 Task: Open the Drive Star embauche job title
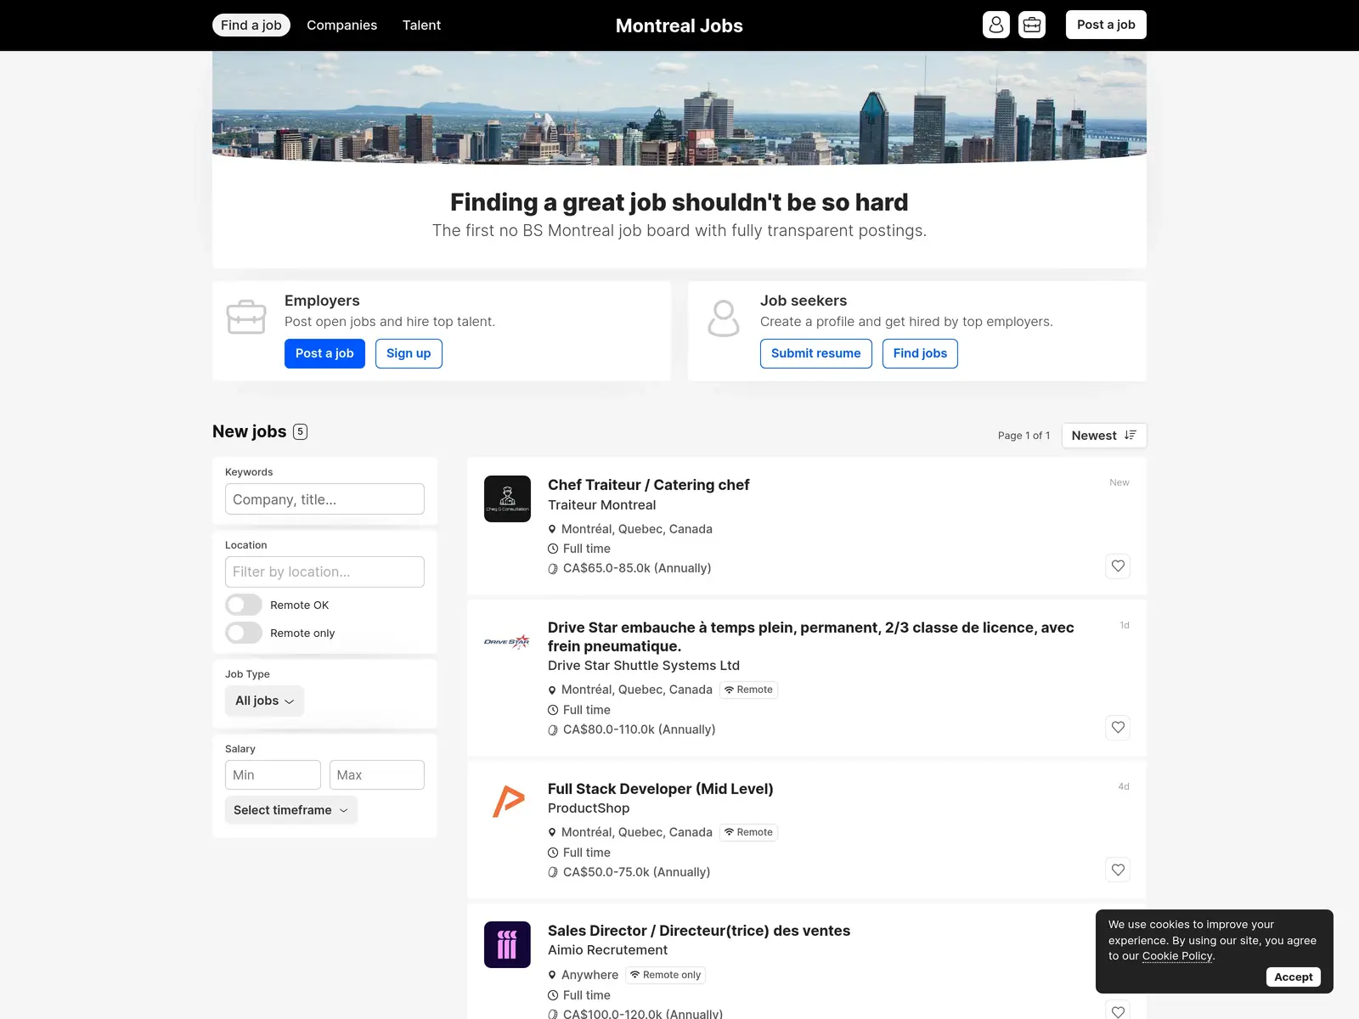[811, 637]
